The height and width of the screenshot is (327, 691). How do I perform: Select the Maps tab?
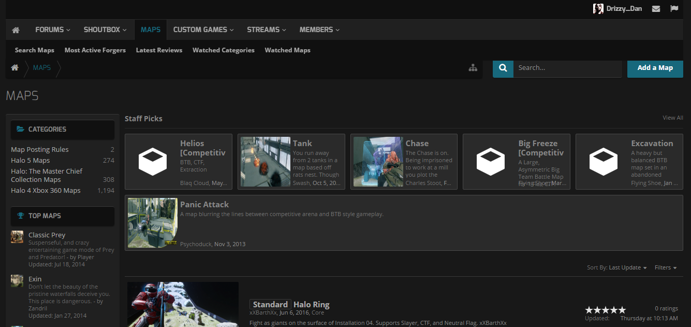[151, 30]
